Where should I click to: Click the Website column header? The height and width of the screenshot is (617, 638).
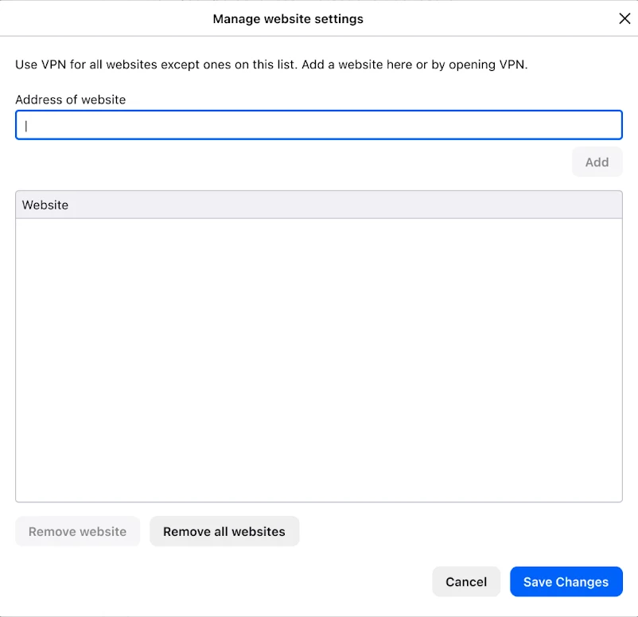(x=318, y=205)
